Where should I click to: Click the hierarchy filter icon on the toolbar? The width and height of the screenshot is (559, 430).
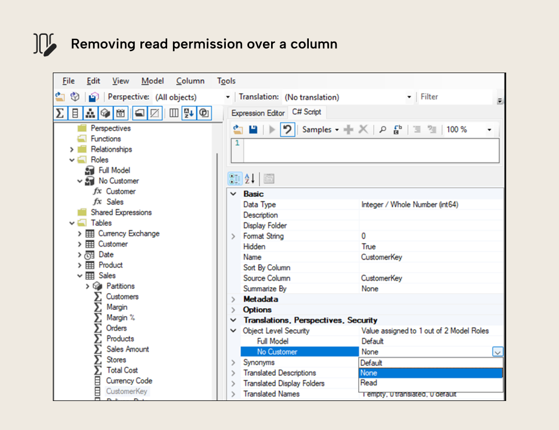[x=89, y=113]
